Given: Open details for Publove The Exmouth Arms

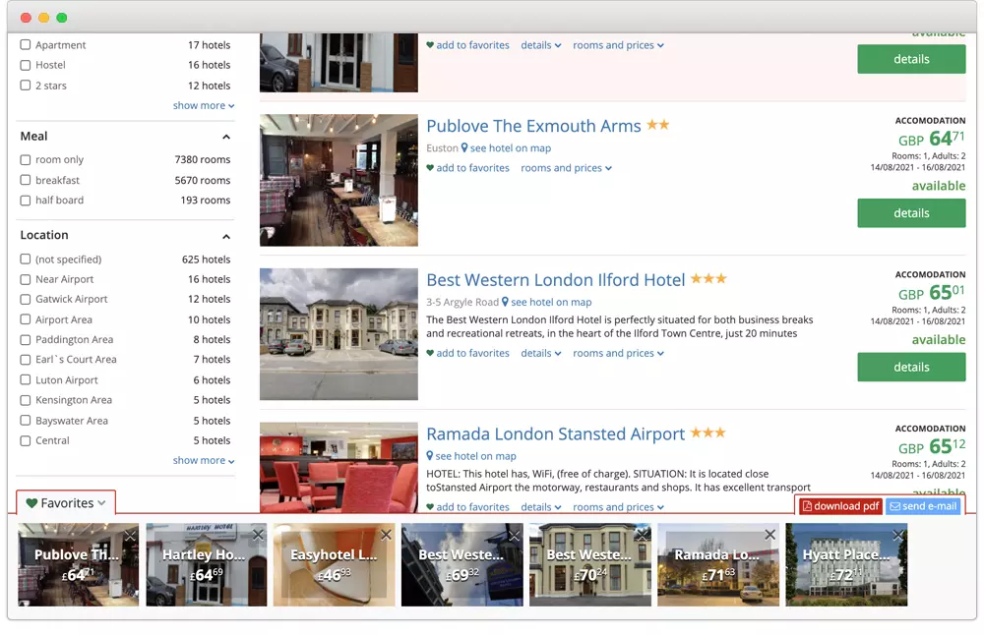Looking at the screenshot, I should tap(911, 213).
